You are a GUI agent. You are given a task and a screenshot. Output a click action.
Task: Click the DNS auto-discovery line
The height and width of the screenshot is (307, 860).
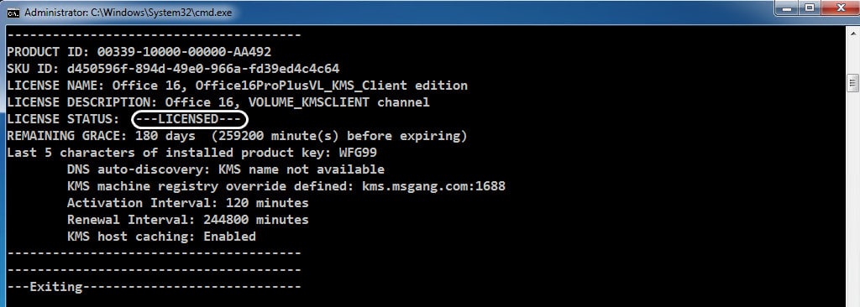(225, 169)
